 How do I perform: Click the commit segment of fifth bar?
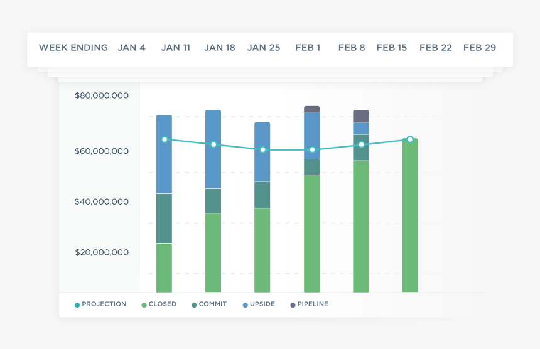click(x=361, y=148)
